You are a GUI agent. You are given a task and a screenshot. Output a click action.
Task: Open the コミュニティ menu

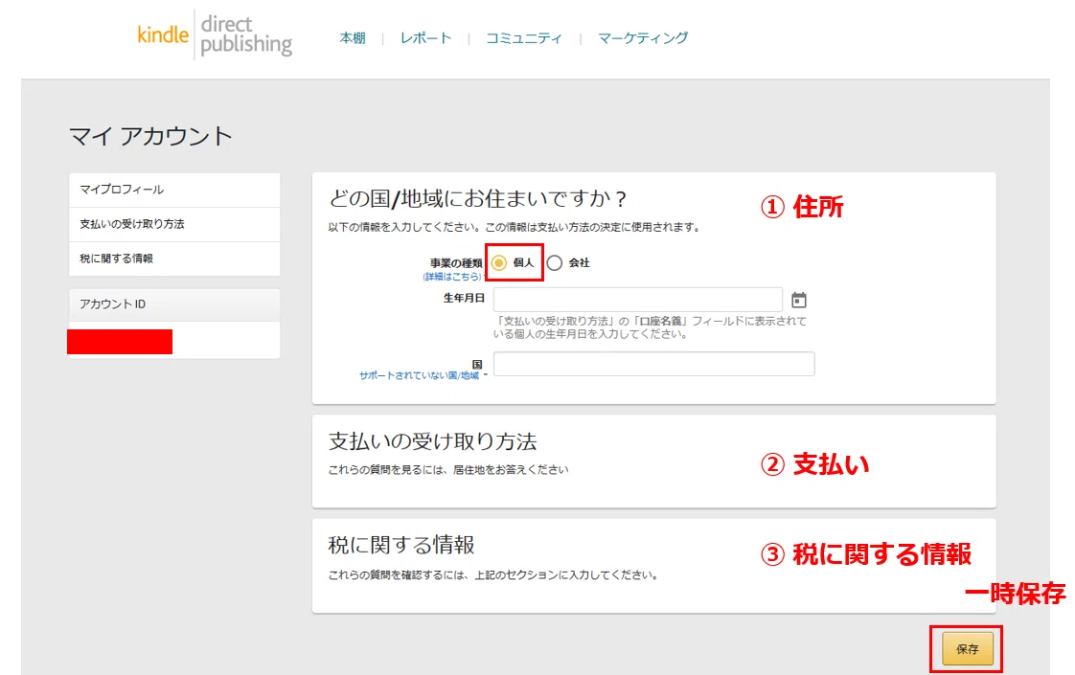(524, 37)
